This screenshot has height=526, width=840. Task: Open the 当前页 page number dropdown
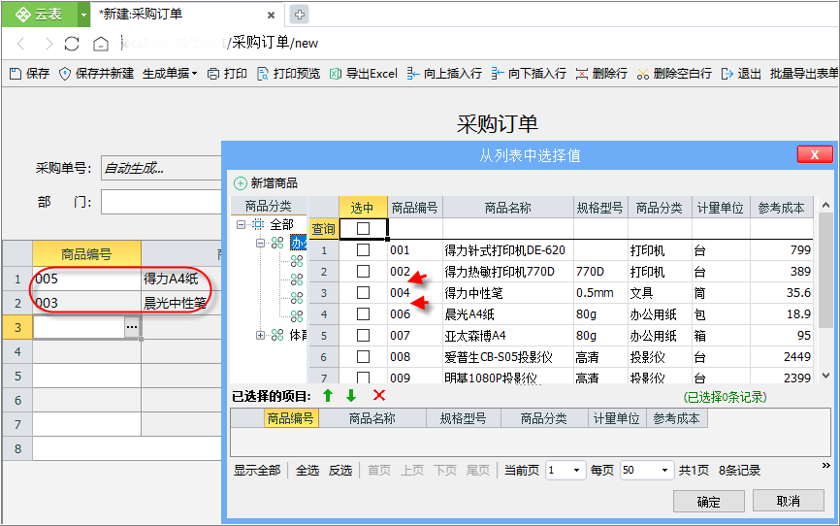pyautogui.click(x=576, y=471)
